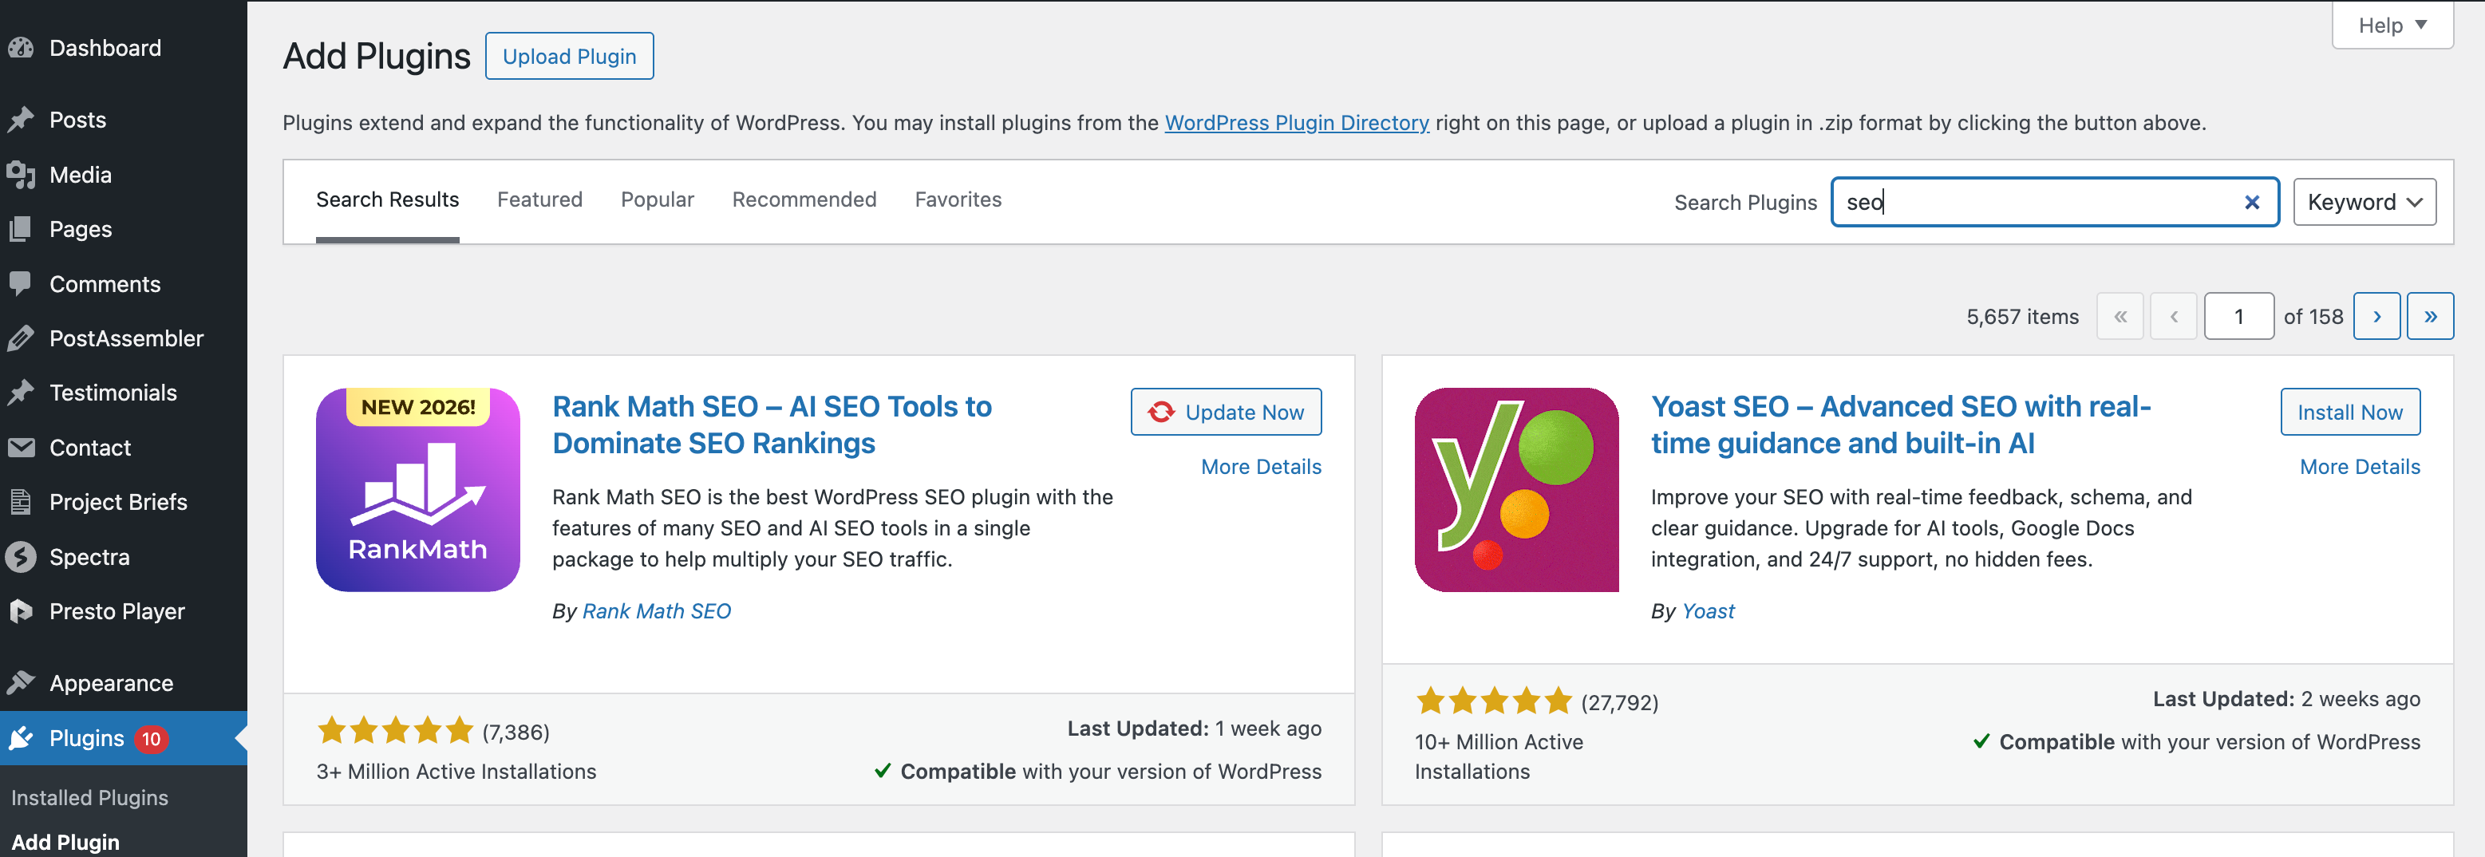Open the Rank Math SEO author link
The width and height of the screenshot is (2485, 857).
657,611
